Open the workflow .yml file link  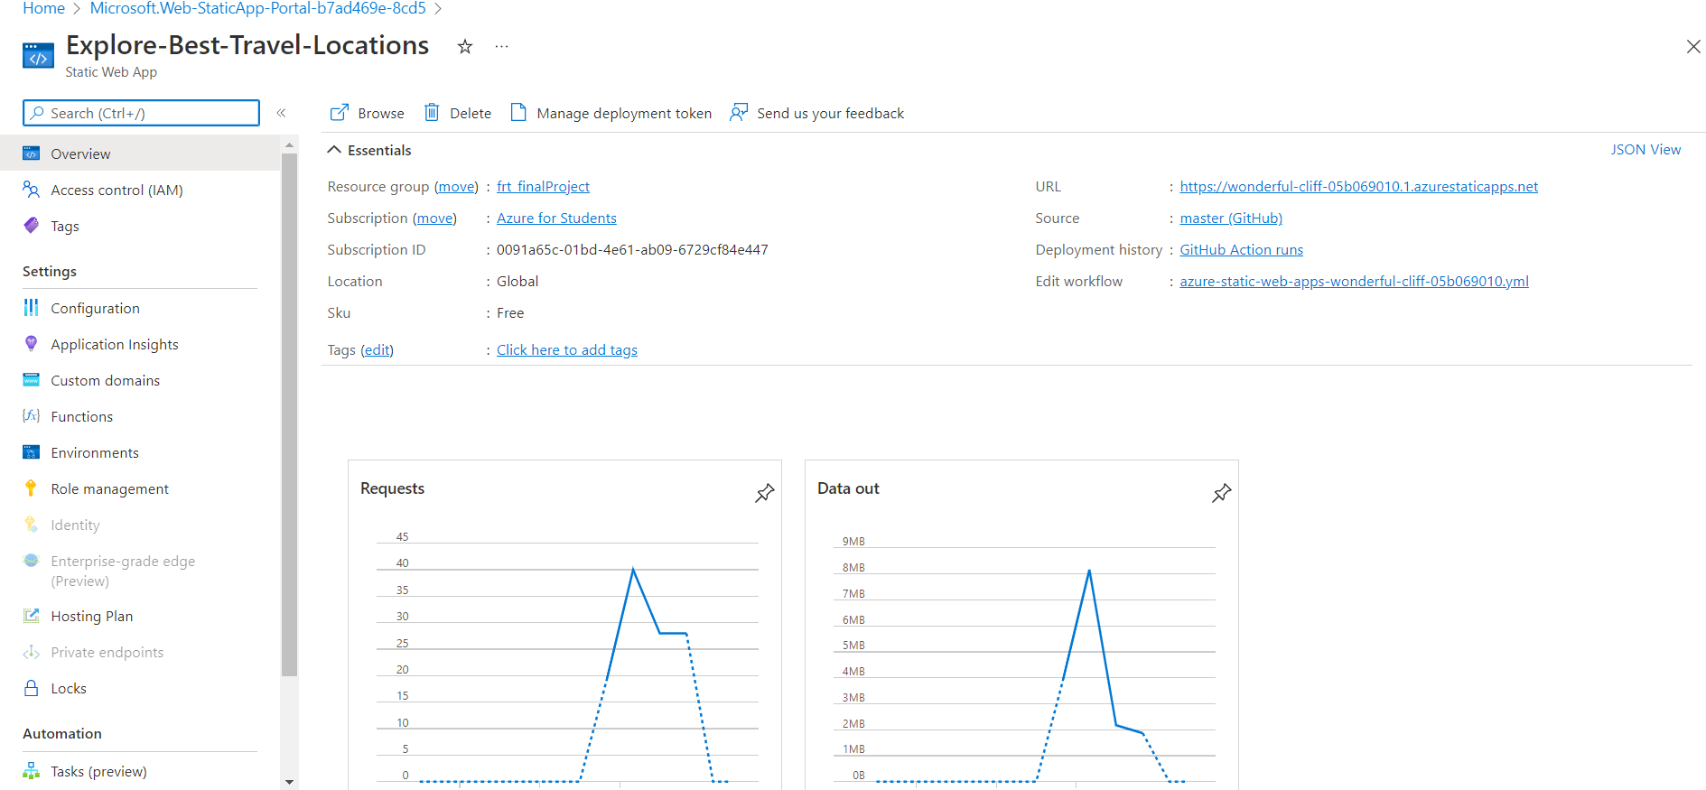(1354, 282)
